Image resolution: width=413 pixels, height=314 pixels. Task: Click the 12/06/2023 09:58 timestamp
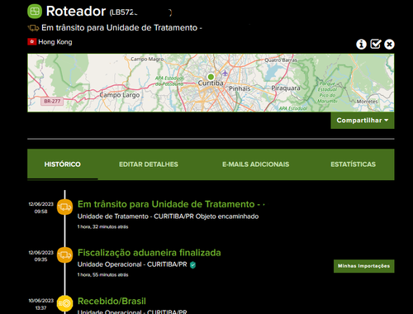40,207
